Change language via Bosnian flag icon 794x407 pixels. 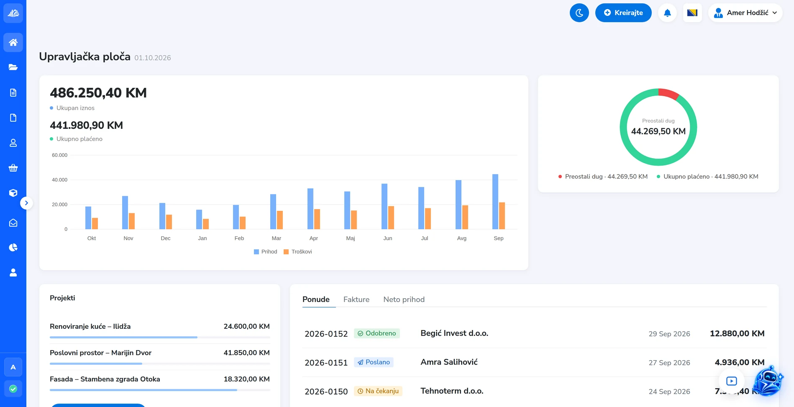click(692, 13)
